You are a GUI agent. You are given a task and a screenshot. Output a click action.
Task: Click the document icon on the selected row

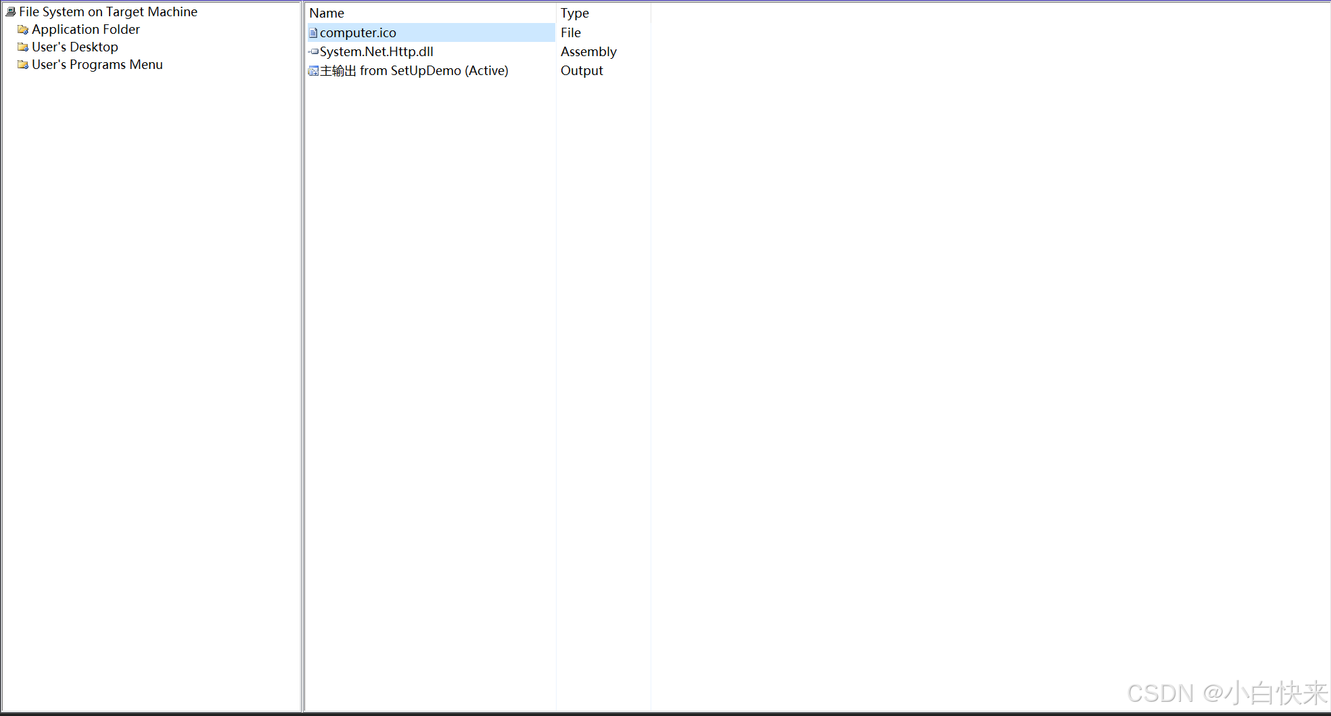[x=312, y=32]
